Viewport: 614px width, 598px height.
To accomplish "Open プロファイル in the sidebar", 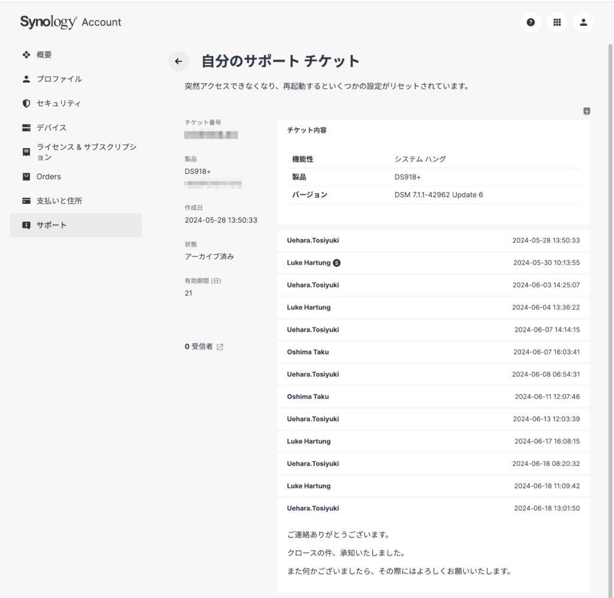I will click(x=76, y=79).
